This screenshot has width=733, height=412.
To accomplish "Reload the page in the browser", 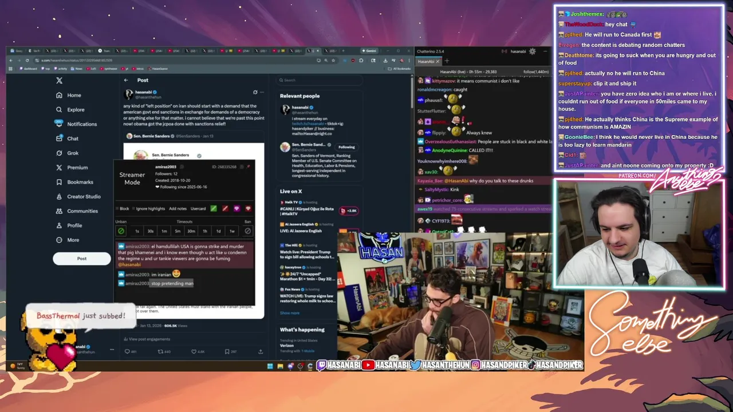I will (27, 60).
